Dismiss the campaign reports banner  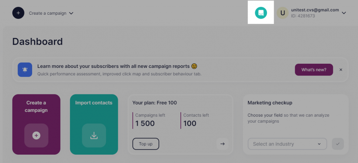pyautogui.click(x=341, y=70)
